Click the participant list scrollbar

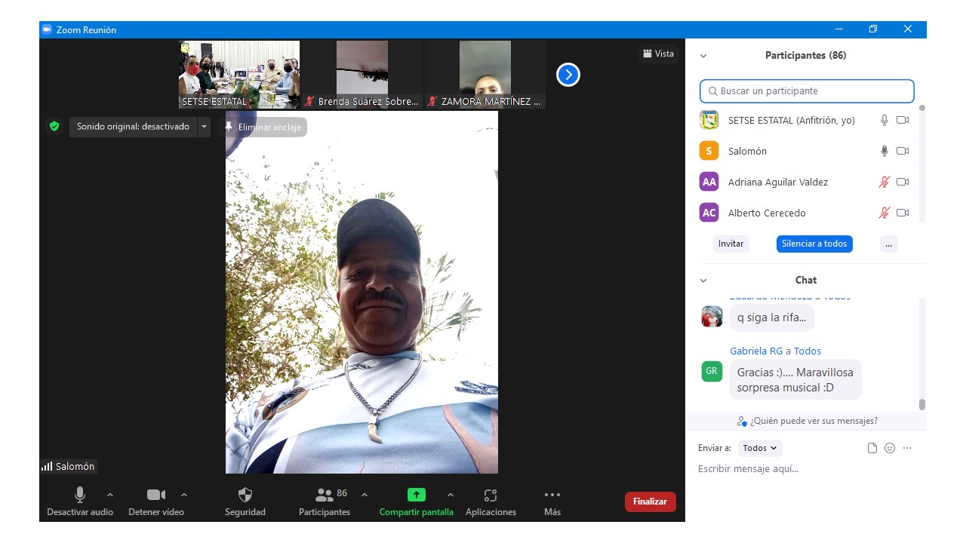click(921, 163)
